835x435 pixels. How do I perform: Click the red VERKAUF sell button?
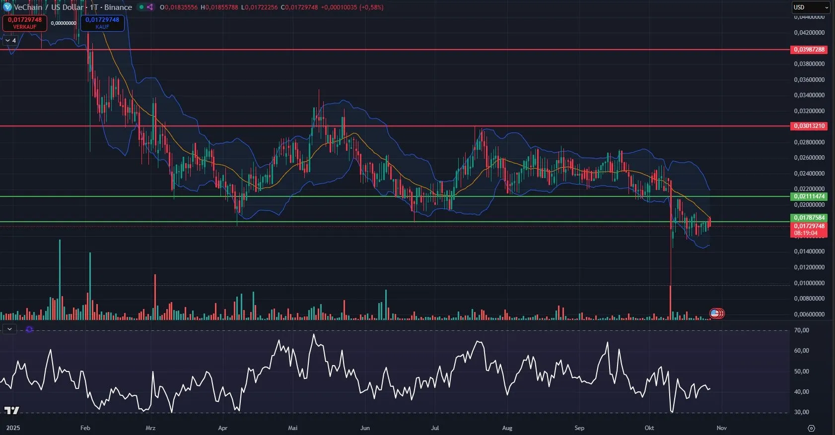coord(25,23)
